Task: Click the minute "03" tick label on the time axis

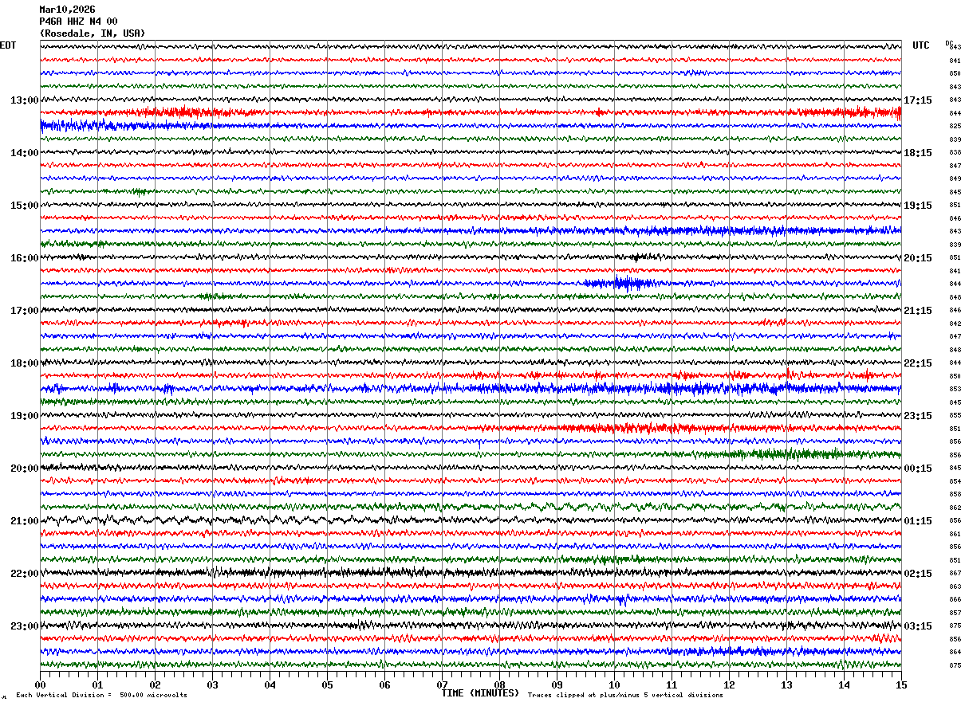Action: pyautogui.click(x=212, y=685)
